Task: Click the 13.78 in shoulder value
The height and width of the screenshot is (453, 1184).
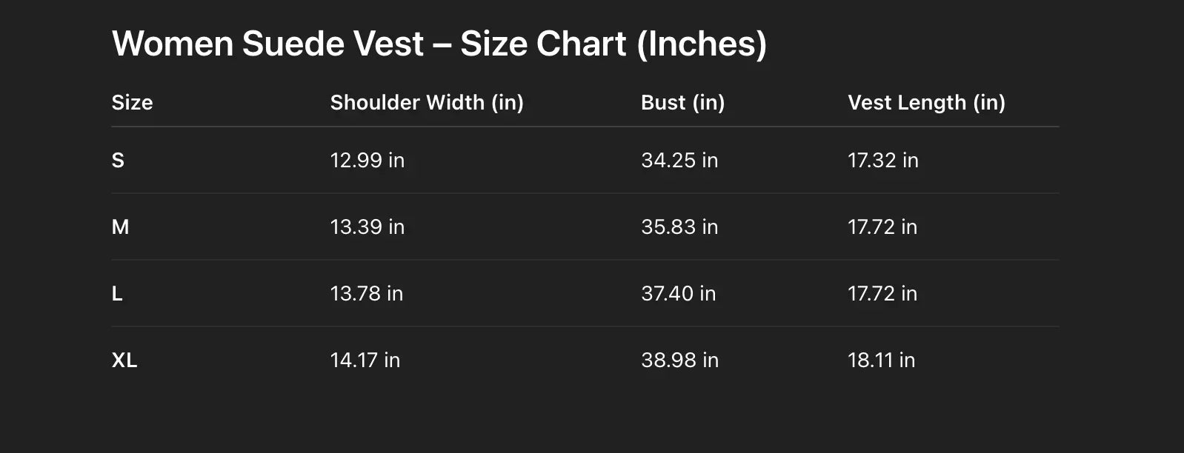Action: pos(367,294)
